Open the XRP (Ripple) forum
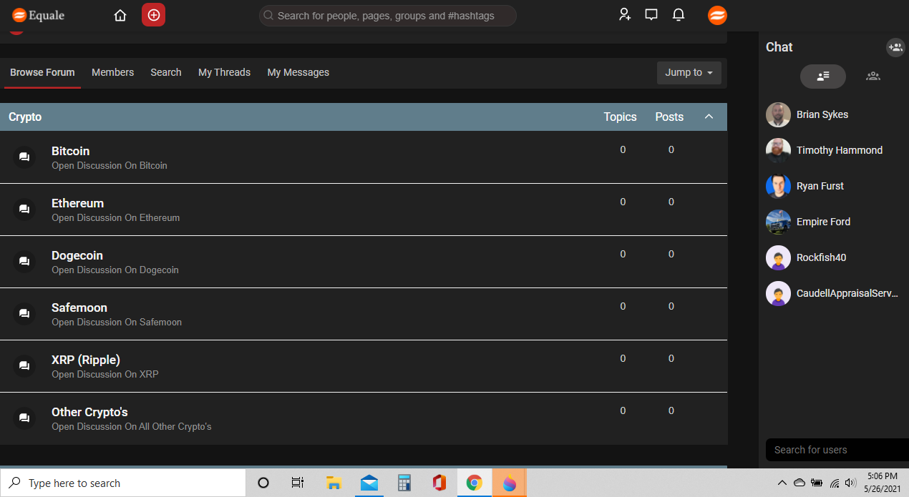The height and width of the screenshot is (497, 909). coord(86,360)
